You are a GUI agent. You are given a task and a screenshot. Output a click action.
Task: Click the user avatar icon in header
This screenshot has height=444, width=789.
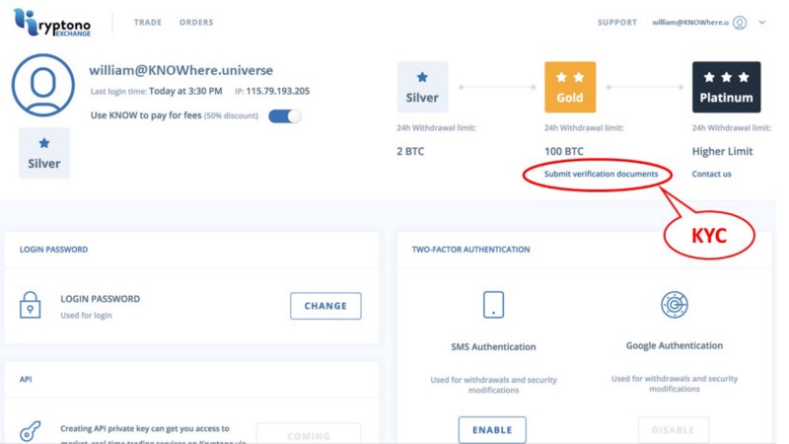click(740, 23)
